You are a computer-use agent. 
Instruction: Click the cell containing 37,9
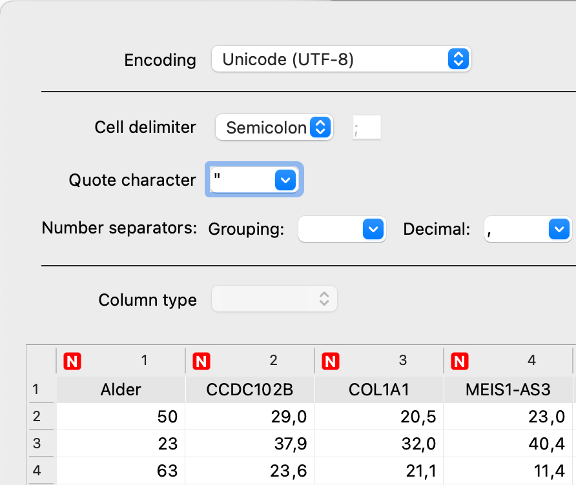coord(250,444)
